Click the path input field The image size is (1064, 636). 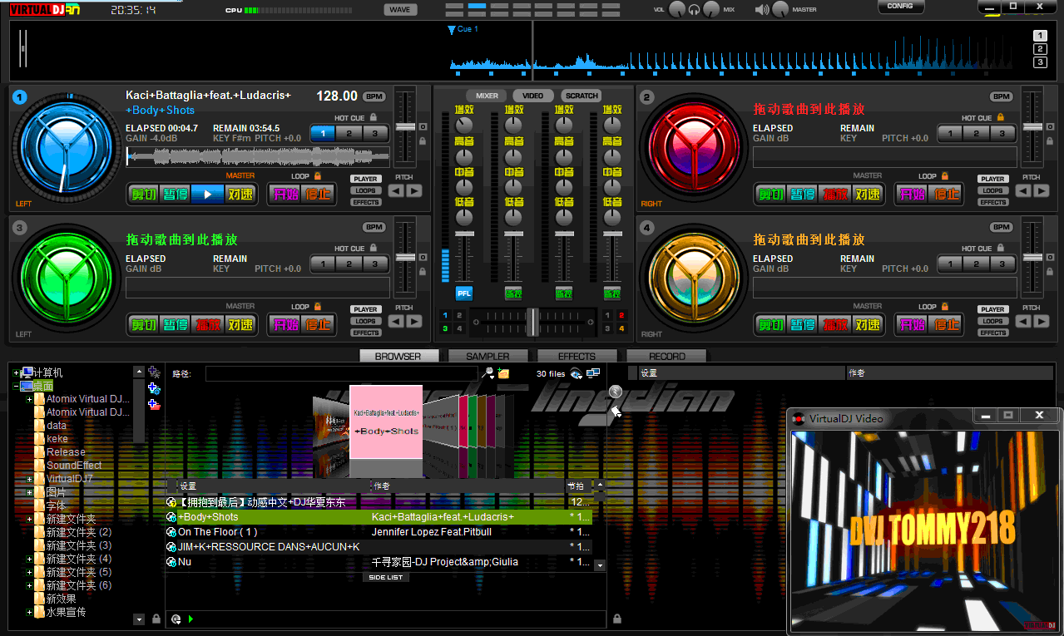click(x=343, y=374)
